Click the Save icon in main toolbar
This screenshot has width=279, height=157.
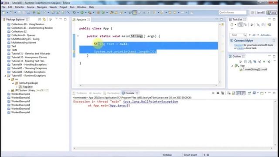click(x=19, y=13)
